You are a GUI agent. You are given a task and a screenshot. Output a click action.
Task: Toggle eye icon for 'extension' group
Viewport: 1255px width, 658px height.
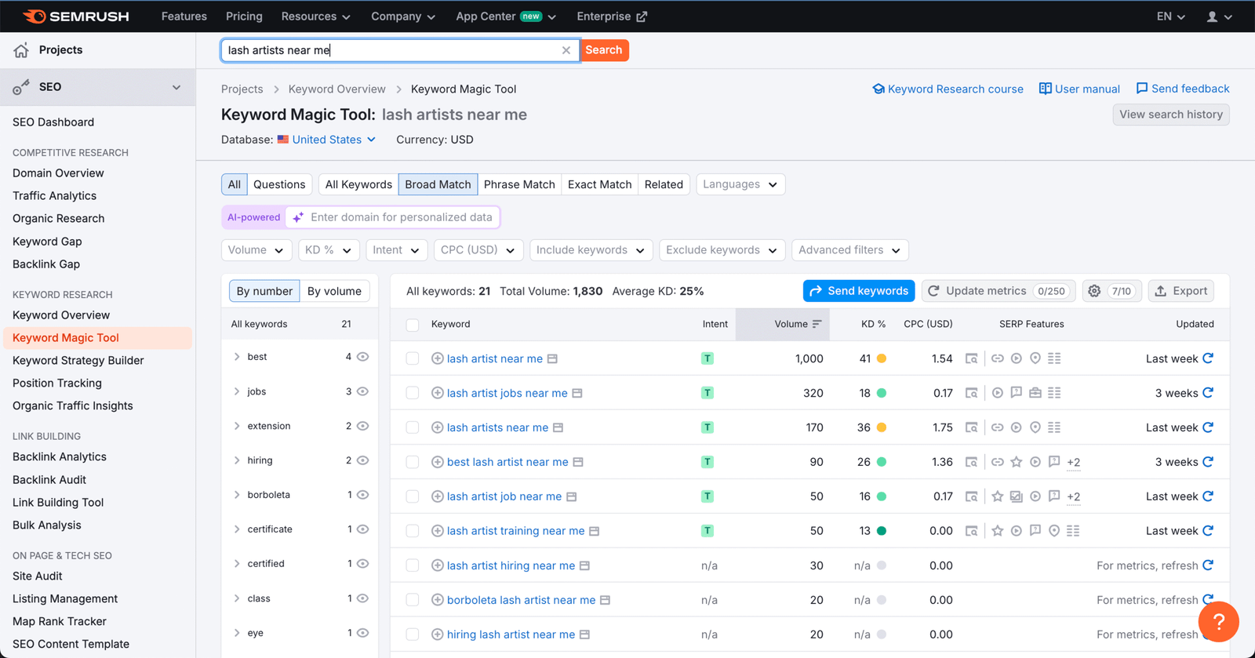(362, 426)
